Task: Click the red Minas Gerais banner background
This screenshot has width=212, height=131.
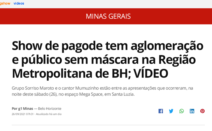Action: coord(40,16)
